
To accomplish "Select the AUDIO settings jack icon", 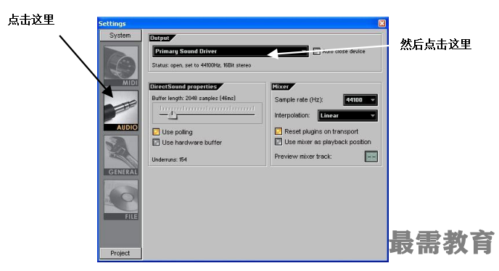I will [x=121, y=110].
